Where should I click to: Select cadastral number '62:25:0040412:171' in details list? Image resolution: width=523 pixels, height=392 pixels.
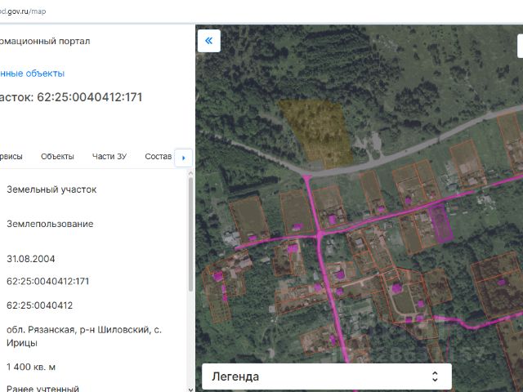coord(48,281)
